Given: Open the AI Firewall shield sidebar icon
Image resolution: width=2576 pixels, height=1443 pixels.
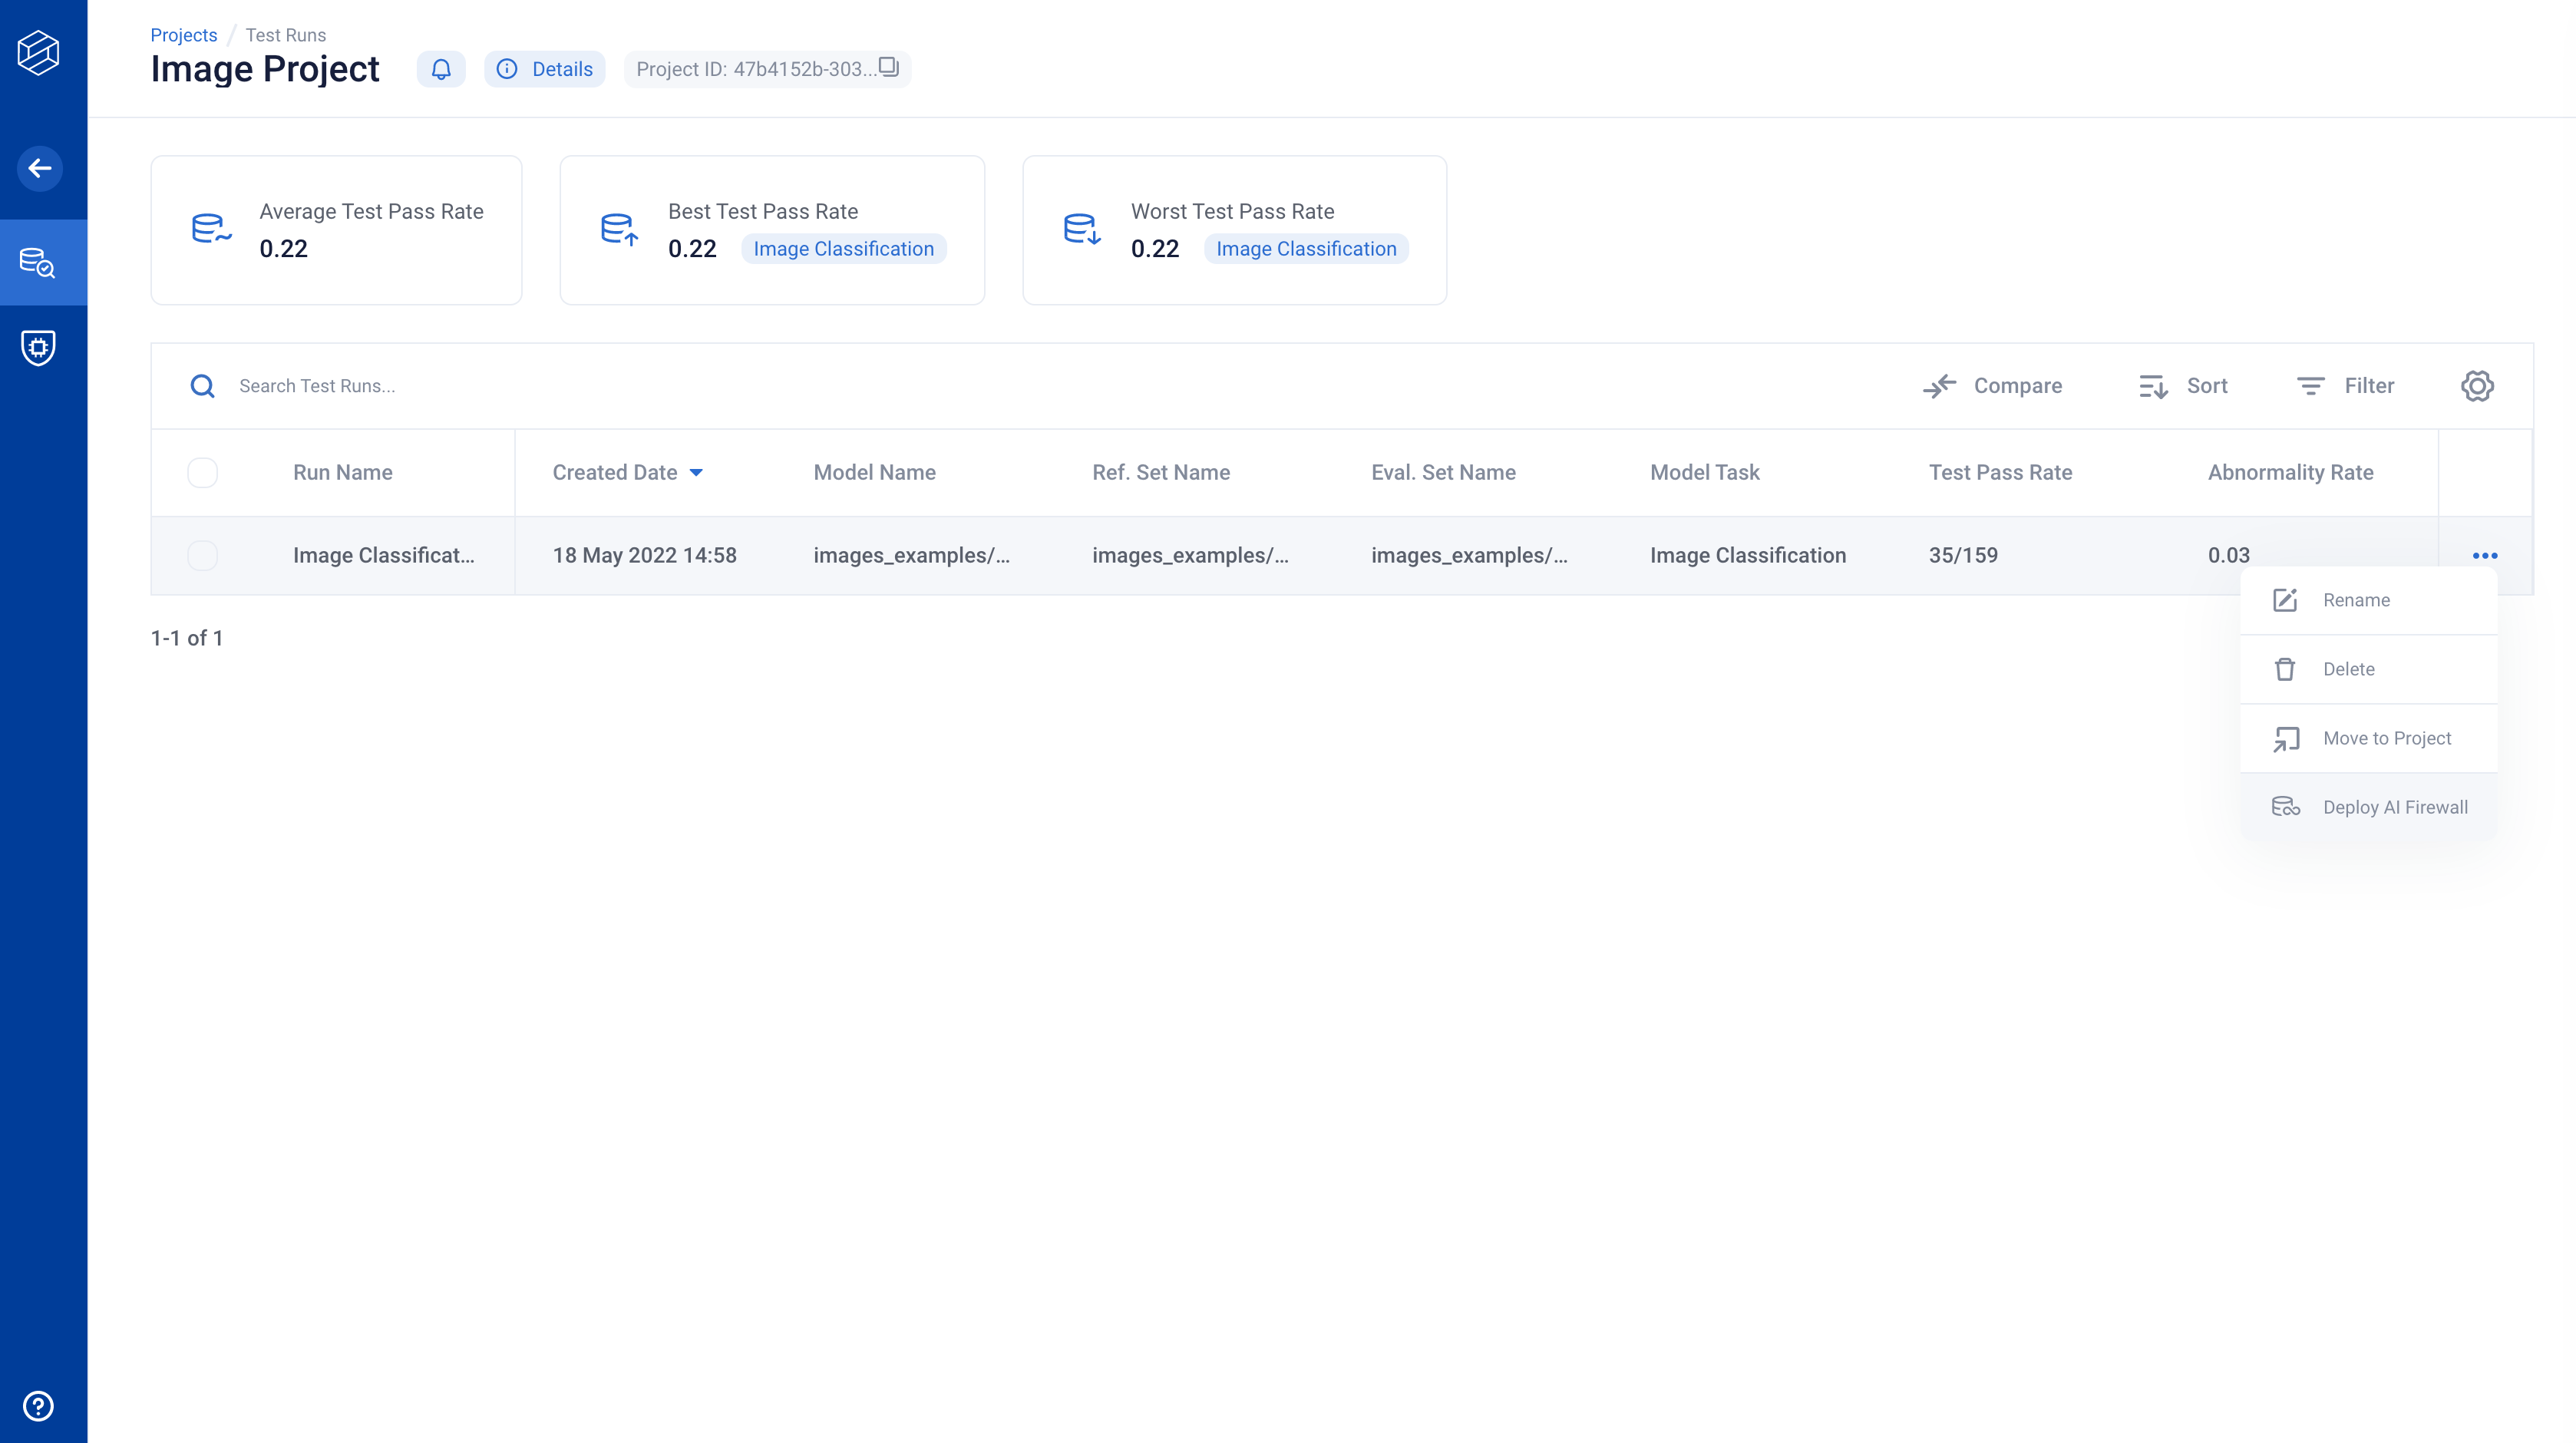Looking at the screenshot, I should pos(38,348).
